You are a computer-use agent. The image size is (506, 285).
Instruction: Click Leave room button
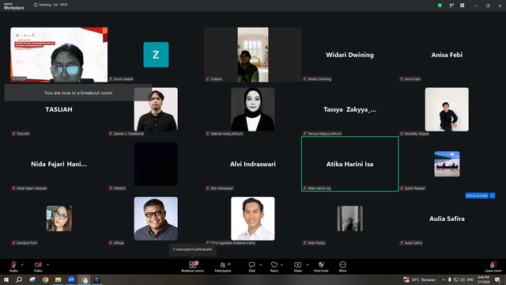pos(493,267)
